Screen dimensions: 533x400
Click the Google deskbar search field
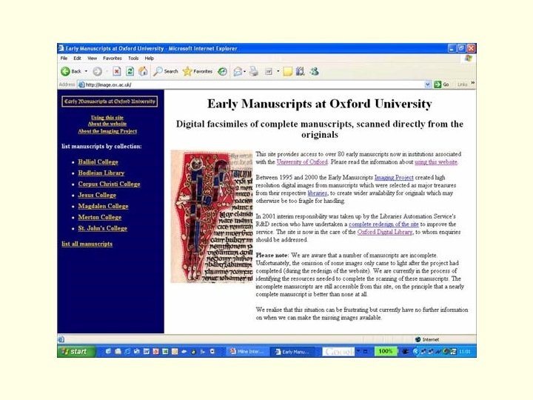coord(338,352)
